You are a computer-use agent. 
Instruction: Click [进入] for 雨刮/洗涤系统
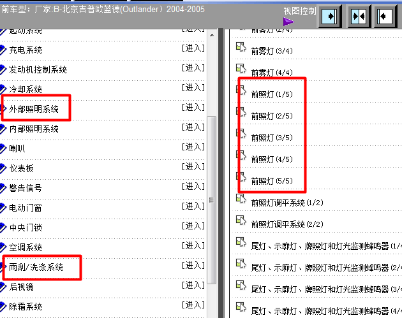pyautogui.click(x=193, y=265)
